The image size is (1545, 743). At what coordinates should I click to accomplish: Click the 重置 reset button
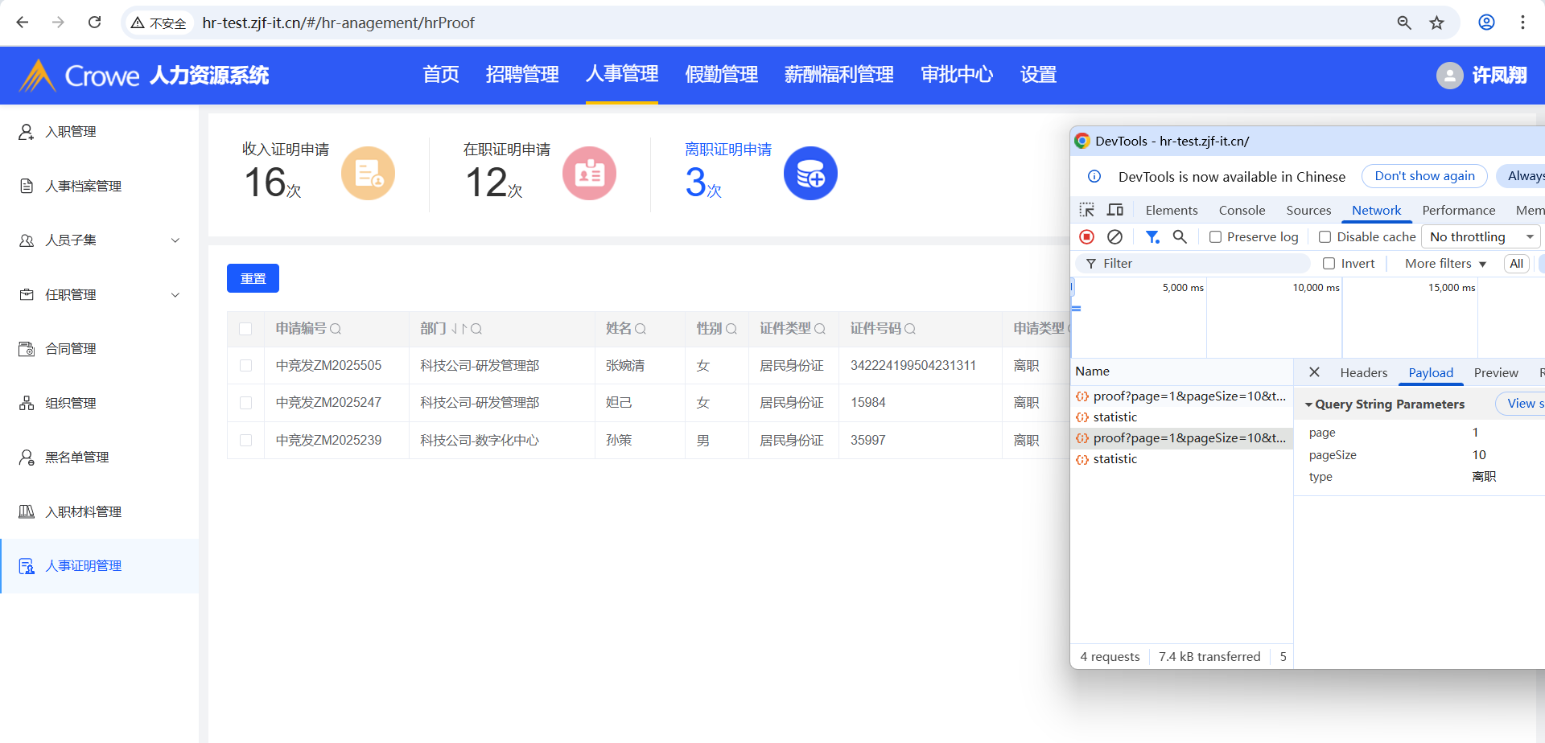253,278
